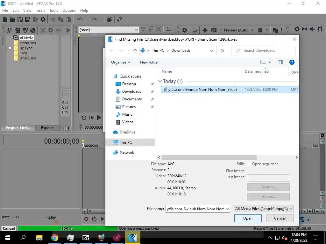This screenshot has width=326, height=244.
Task: Click the file list horizontal scrollbar
Action: coord(209,158)
